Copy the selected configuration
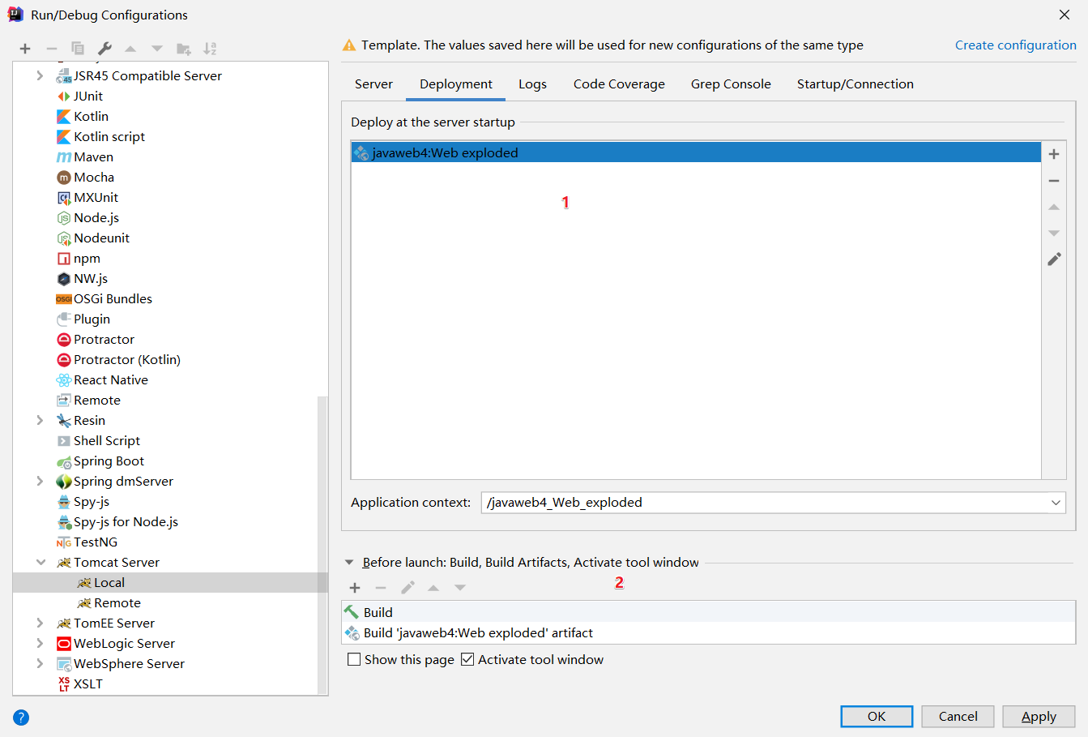The width and height of the screenshot is (1088, 737). pyautogui.click(x=78, y=49)
